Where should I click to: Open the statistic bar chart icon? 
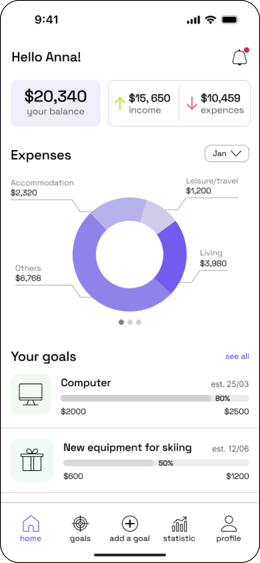click(x=179, y=524)
